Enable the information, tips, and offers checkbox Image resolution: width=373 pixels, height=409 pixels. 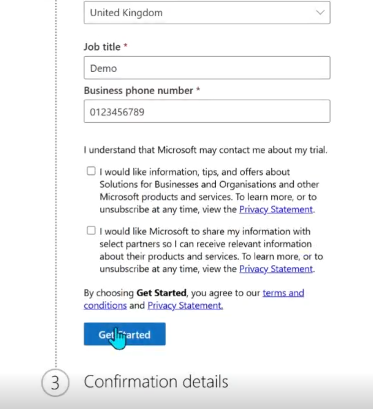[91, 171]
